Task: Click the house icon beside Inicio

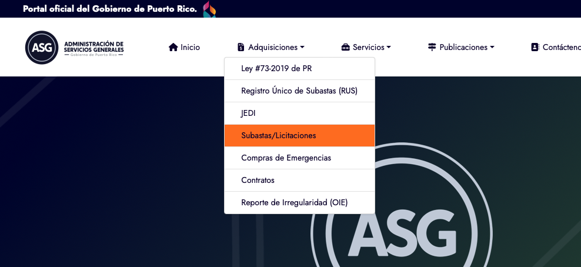Action: pos(173,48)
